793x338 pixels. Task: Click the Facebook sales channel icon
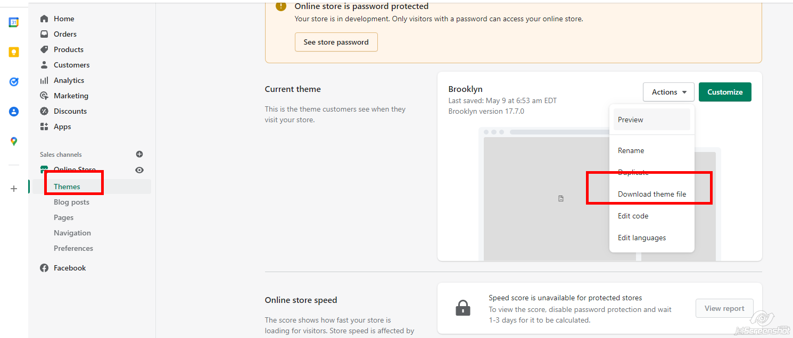click(44, 268)
